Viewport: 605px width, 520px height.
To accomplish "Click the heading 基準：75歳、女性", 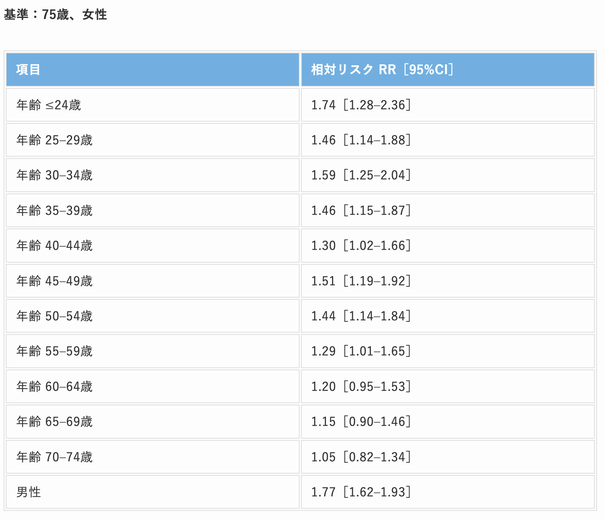I will (55, 15).
